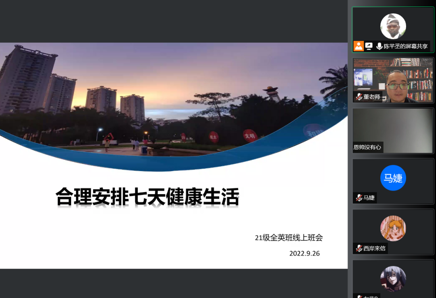This screenshot has width=436, height=298.
Task: Select 西岸来信's Sailor Moon avatar
Action: [x=393, y=228]
